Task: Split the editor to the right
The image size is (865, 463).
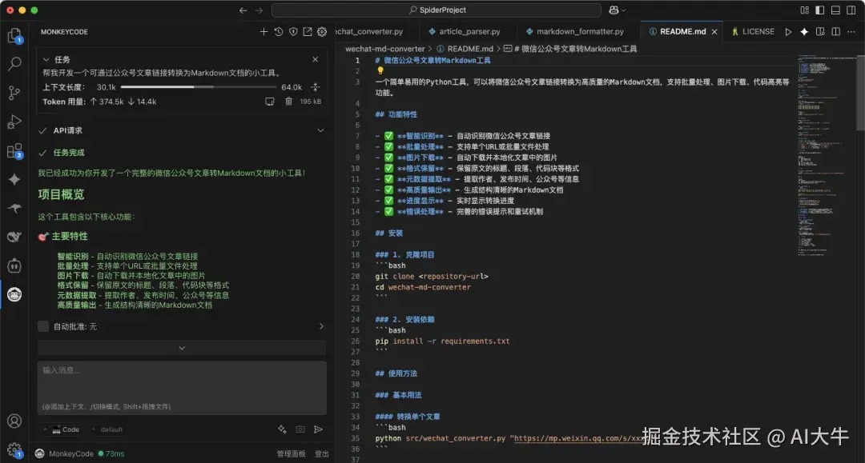Action: (835, 32)
